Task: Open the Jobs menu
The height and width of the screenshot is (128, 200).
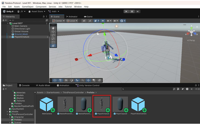Action: pyautogui.click(x=60, y=7)
